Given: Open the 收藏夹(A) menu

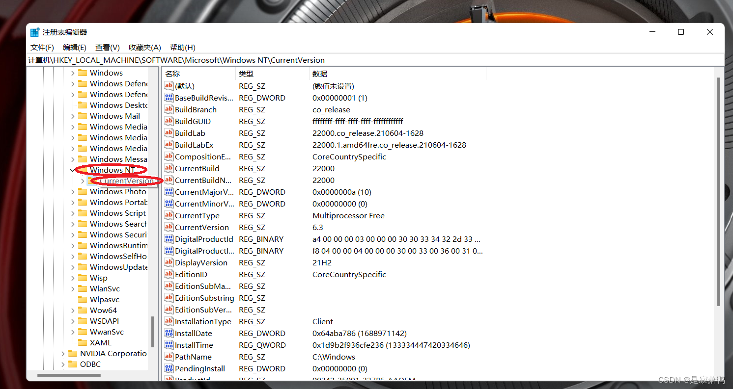Looking at the screenshot, I should coord(145,48).
